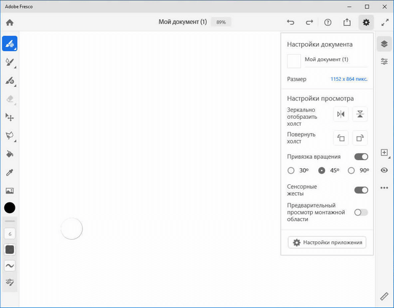Screen dimensions: 394x308
Task: Open the 89% zoom level dropdown
Action: click(220, 22)
